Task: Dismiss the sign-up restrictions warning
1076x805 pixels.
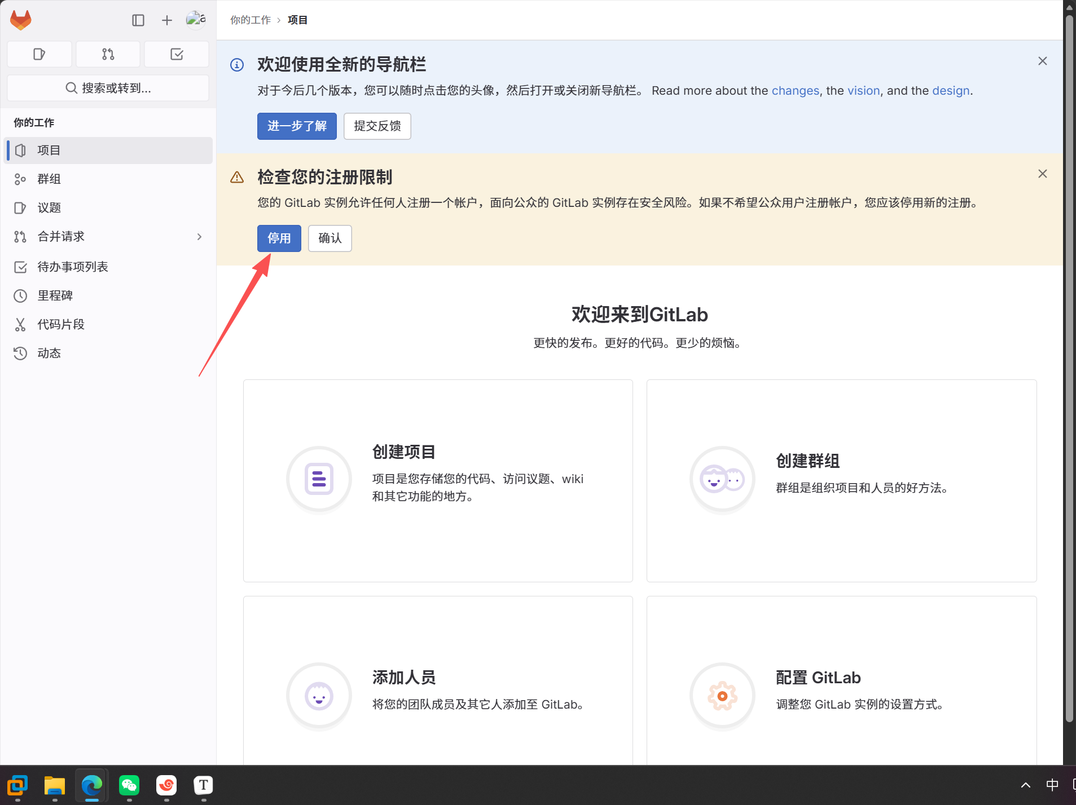Action: 1043,174
